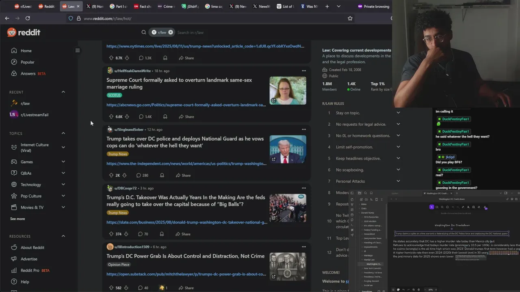520x292 pixels.
Task: Switch to the NewsW X browser tab
Action: [261, 6]
